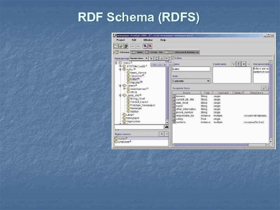
Task: Click the Name field containing Editor
Action: (x=191, y=69)
